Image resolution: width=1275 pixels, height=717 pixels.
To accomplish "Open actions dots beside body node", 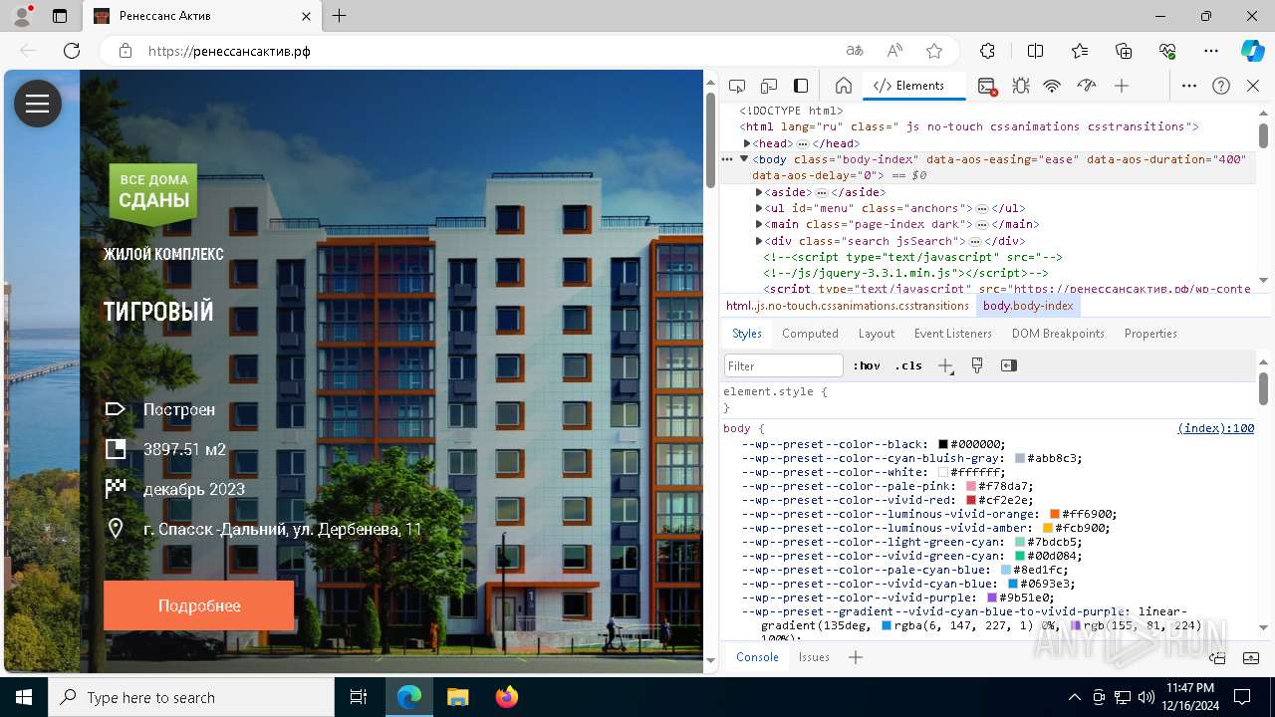I will pos(727,159).
